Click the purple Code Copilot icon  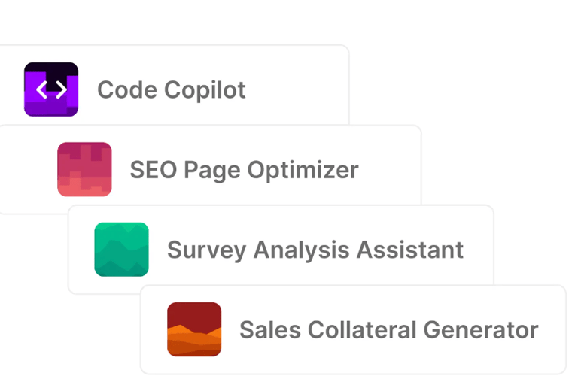pyautogui.click(x=51, y=89)
